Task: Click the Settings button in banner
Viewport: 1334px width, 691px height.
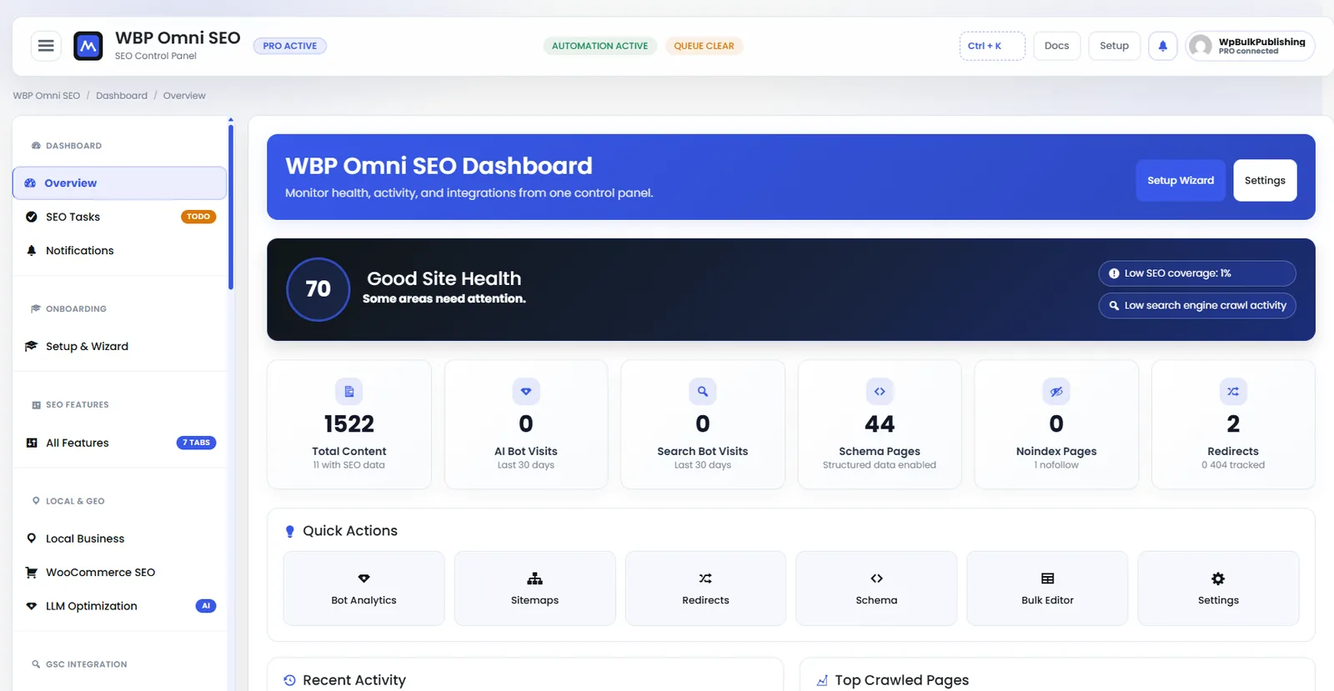Action: pos(1265,180)
